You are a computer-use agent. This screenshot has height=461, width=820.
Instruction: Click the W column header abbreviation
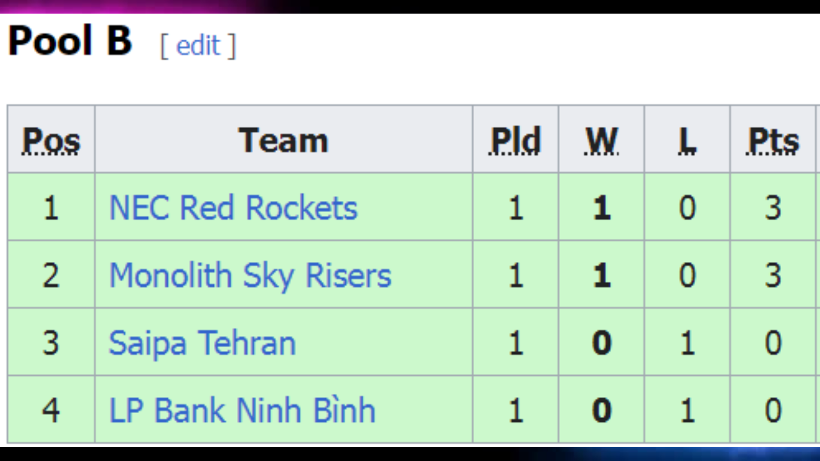coord(602,140)
